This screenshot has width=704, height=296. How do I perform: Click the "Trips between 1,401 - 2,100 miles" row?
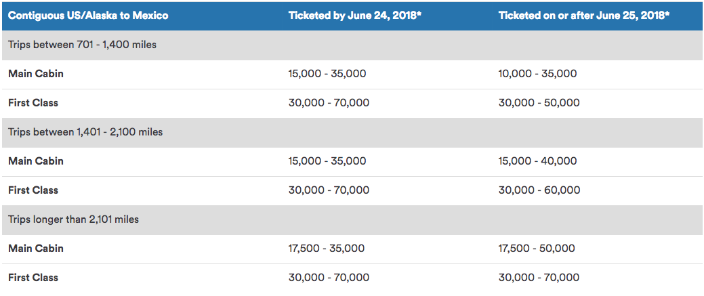(x=85, y=132)
